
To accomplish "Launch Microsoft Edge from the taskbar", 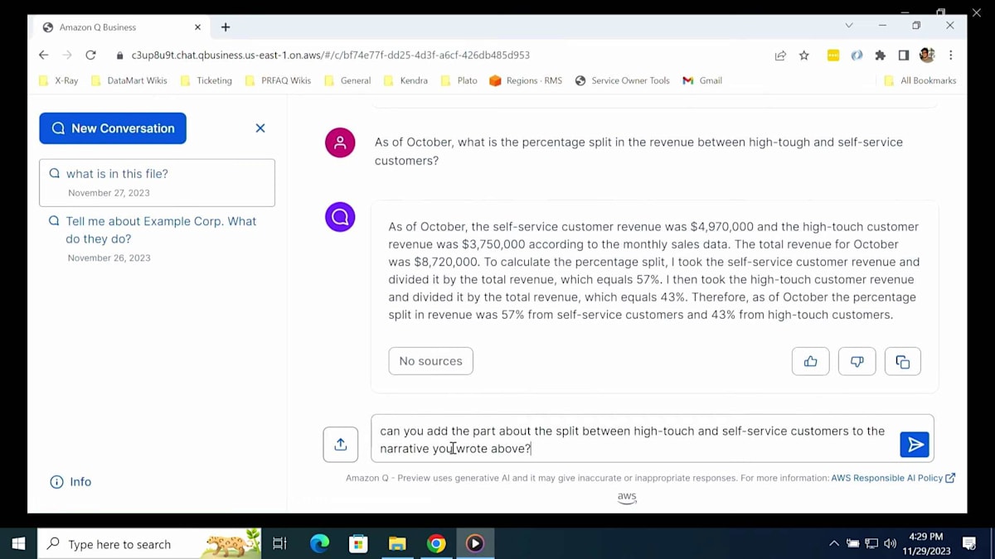I will tap(319, 544).
